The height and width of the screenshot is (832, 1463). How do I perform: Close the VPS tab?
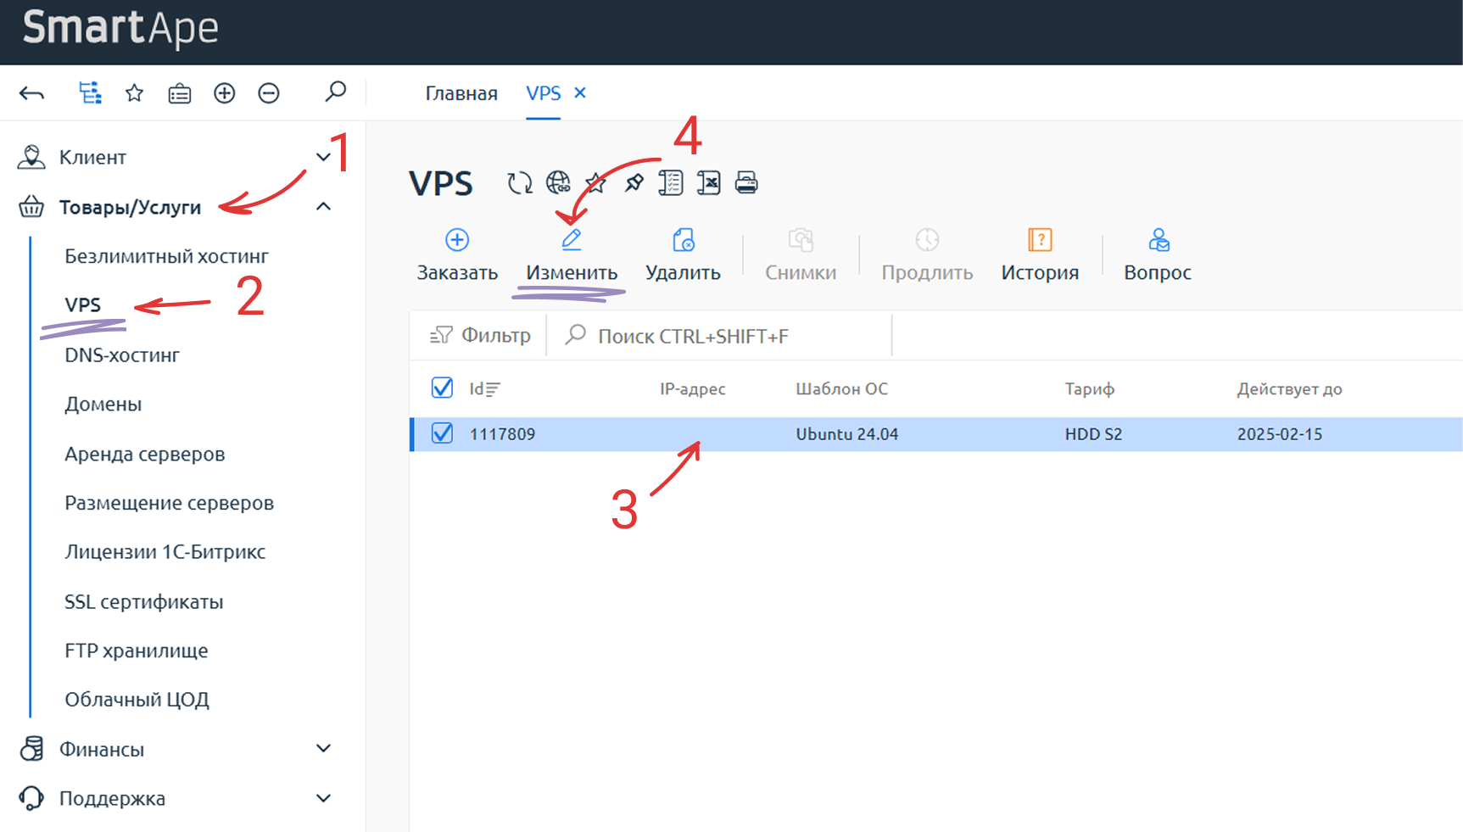point(580,92)
